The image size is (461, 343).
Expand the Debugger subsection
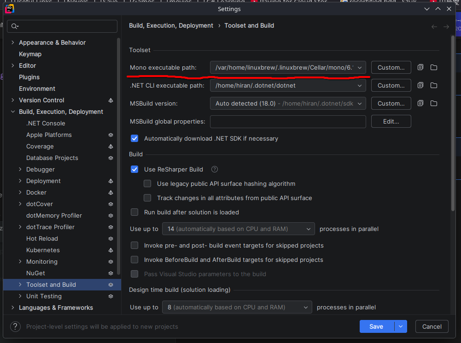click(x=20, y=169)
